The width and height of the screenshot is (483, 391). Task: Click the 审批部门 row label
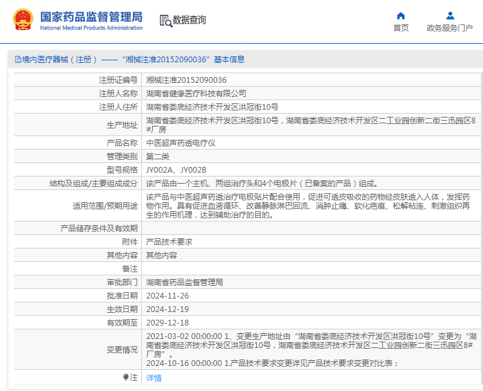tap(122, 282)
